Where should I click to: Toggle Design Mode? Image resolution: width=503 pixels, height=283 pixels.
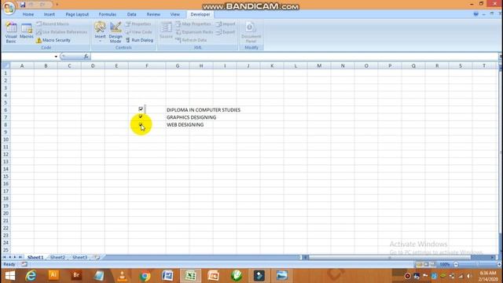pos(116,32)
